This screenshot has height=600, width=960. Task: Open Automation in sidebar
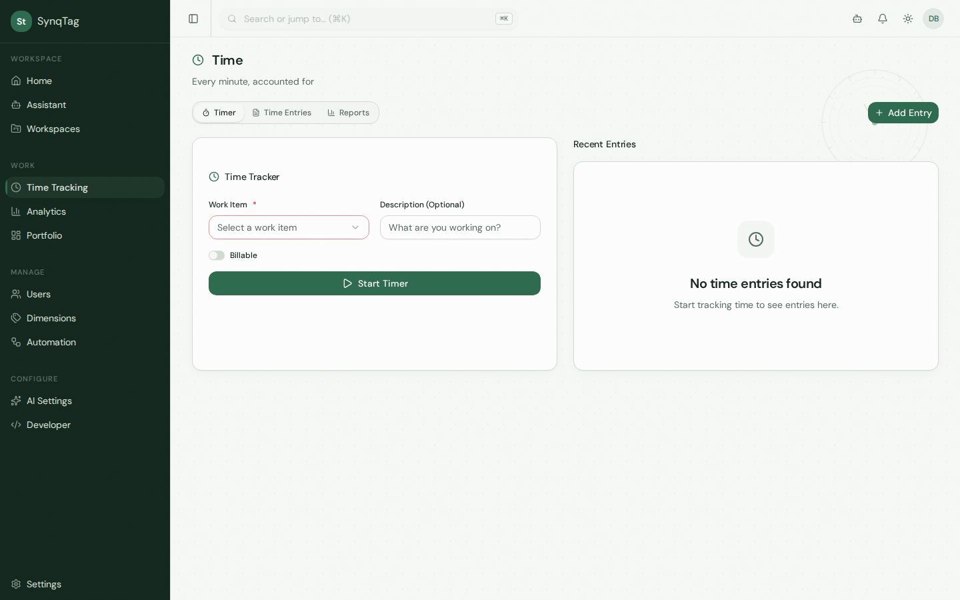[x=85, y=342]
